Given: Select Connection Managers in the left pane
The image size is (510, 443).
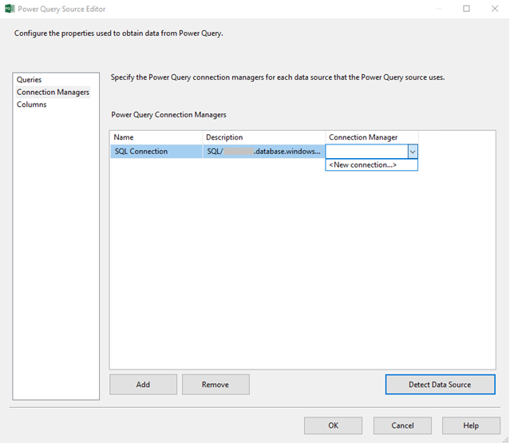Looking at the screenshot, I should pyautogui.click(x=53, y=93).
